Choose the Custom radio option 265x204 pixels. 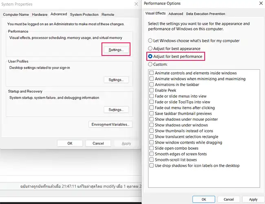click(x=150, y=64)
